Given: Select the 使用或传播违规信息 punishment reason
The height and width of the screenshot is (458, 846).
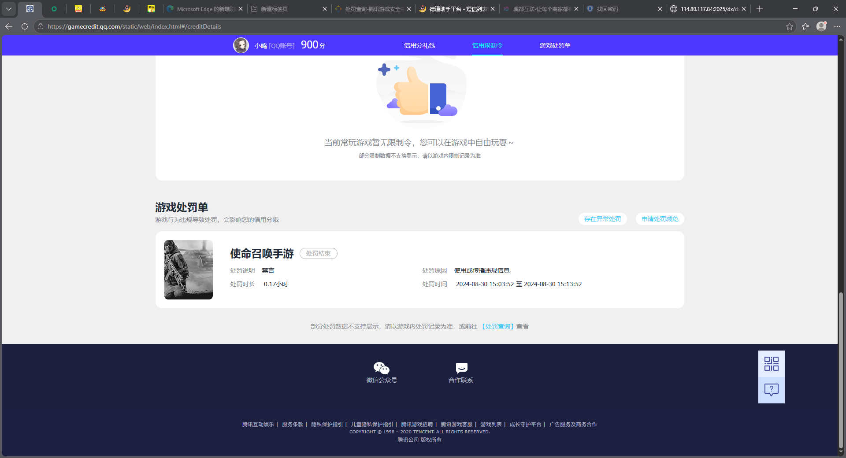Looking at the screenshot, I should click(x=482, y=270).
